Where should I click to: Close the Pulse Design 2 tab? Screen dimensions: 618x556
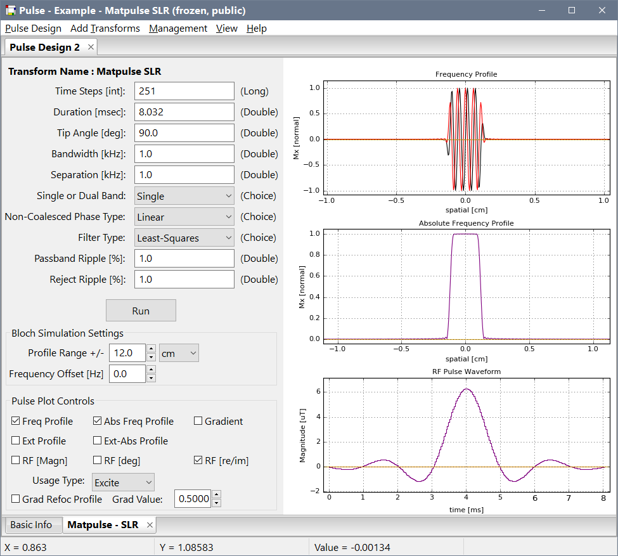tap(91, 47)
